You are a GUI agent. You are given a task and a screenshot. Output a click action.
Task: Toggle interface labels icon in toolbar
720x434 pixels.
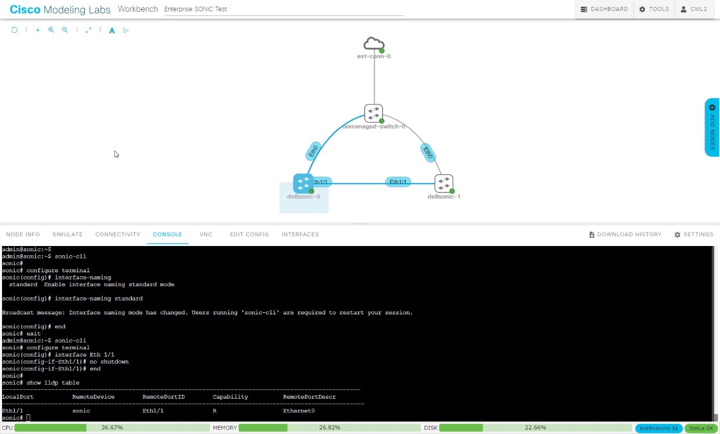(125, 30)
